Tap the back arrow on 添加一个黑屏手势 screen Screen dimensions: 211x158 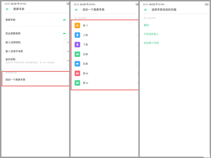[76, 9]
